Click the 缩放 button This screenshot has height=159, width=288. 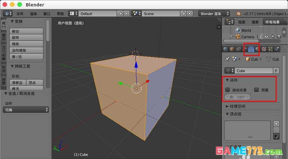pos(26,44)
